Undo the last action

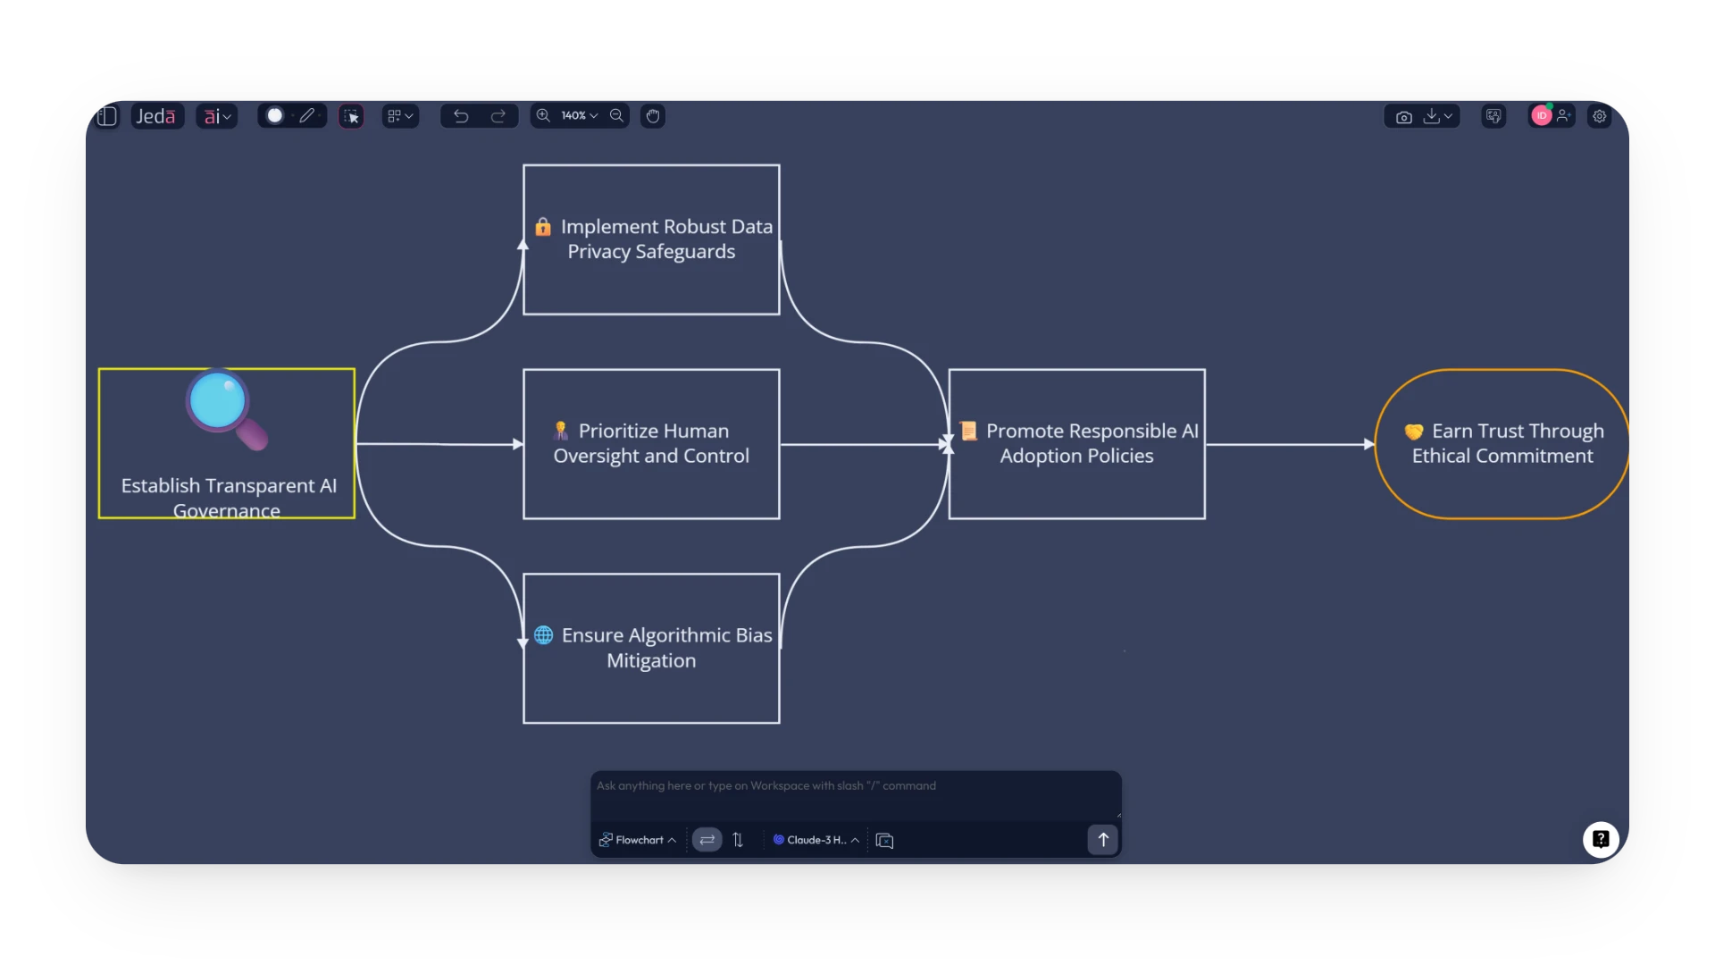pyautogui.click(x=461, y=116)
